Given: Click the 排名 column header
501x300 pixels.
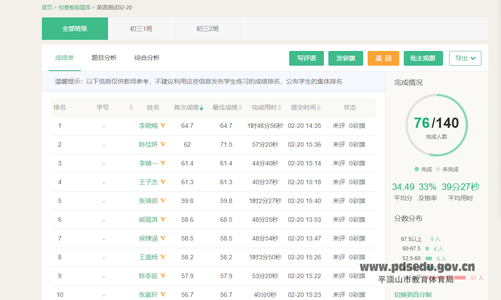Looking at the screenshot, I should [60, 107].
